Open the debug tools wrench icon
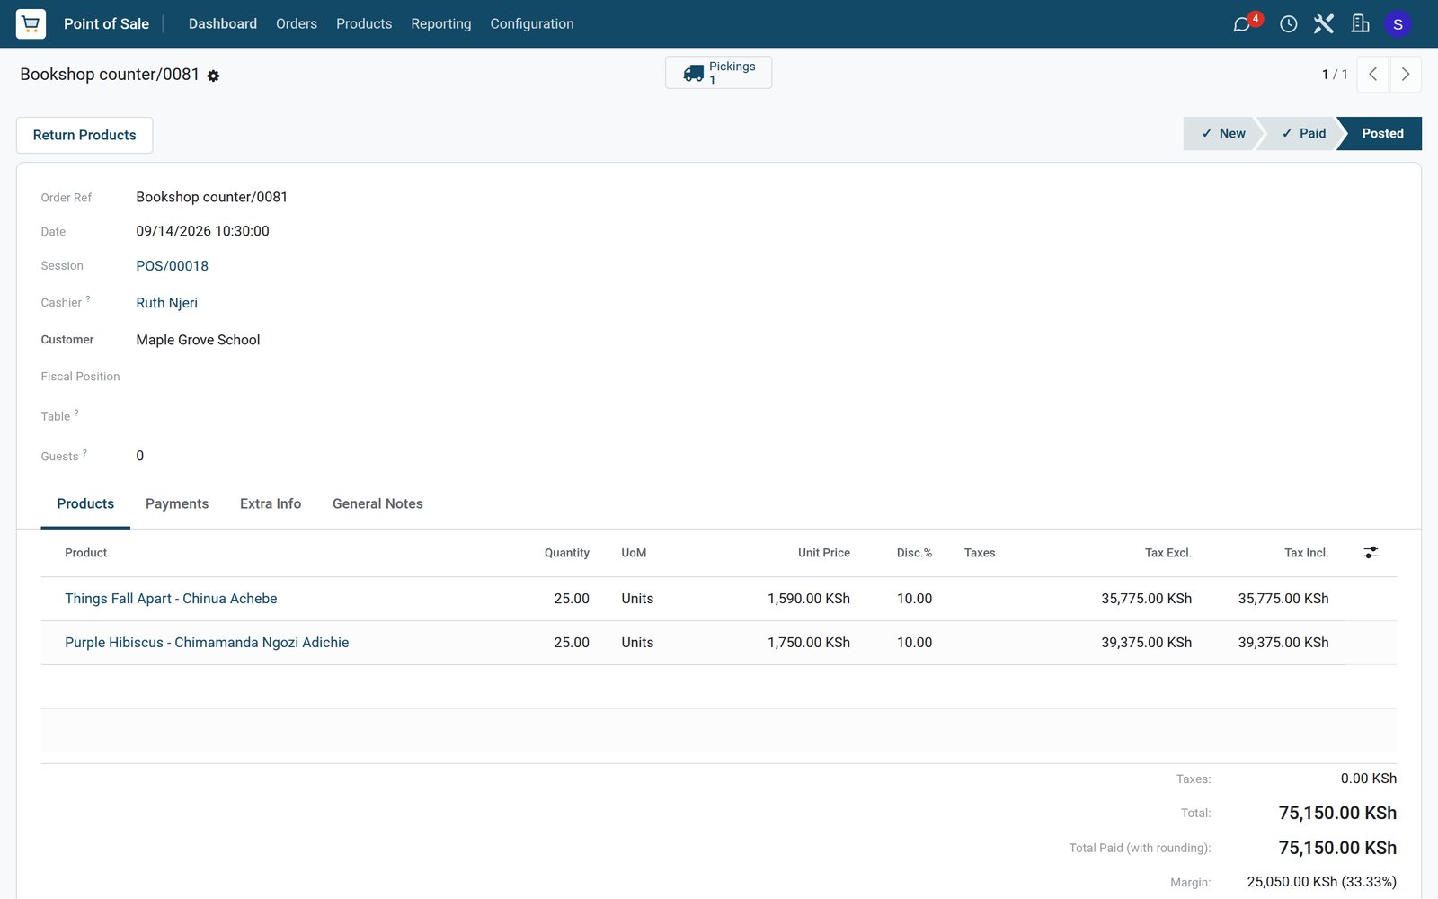1438x899 pixels. click(x=1323, y=24)
